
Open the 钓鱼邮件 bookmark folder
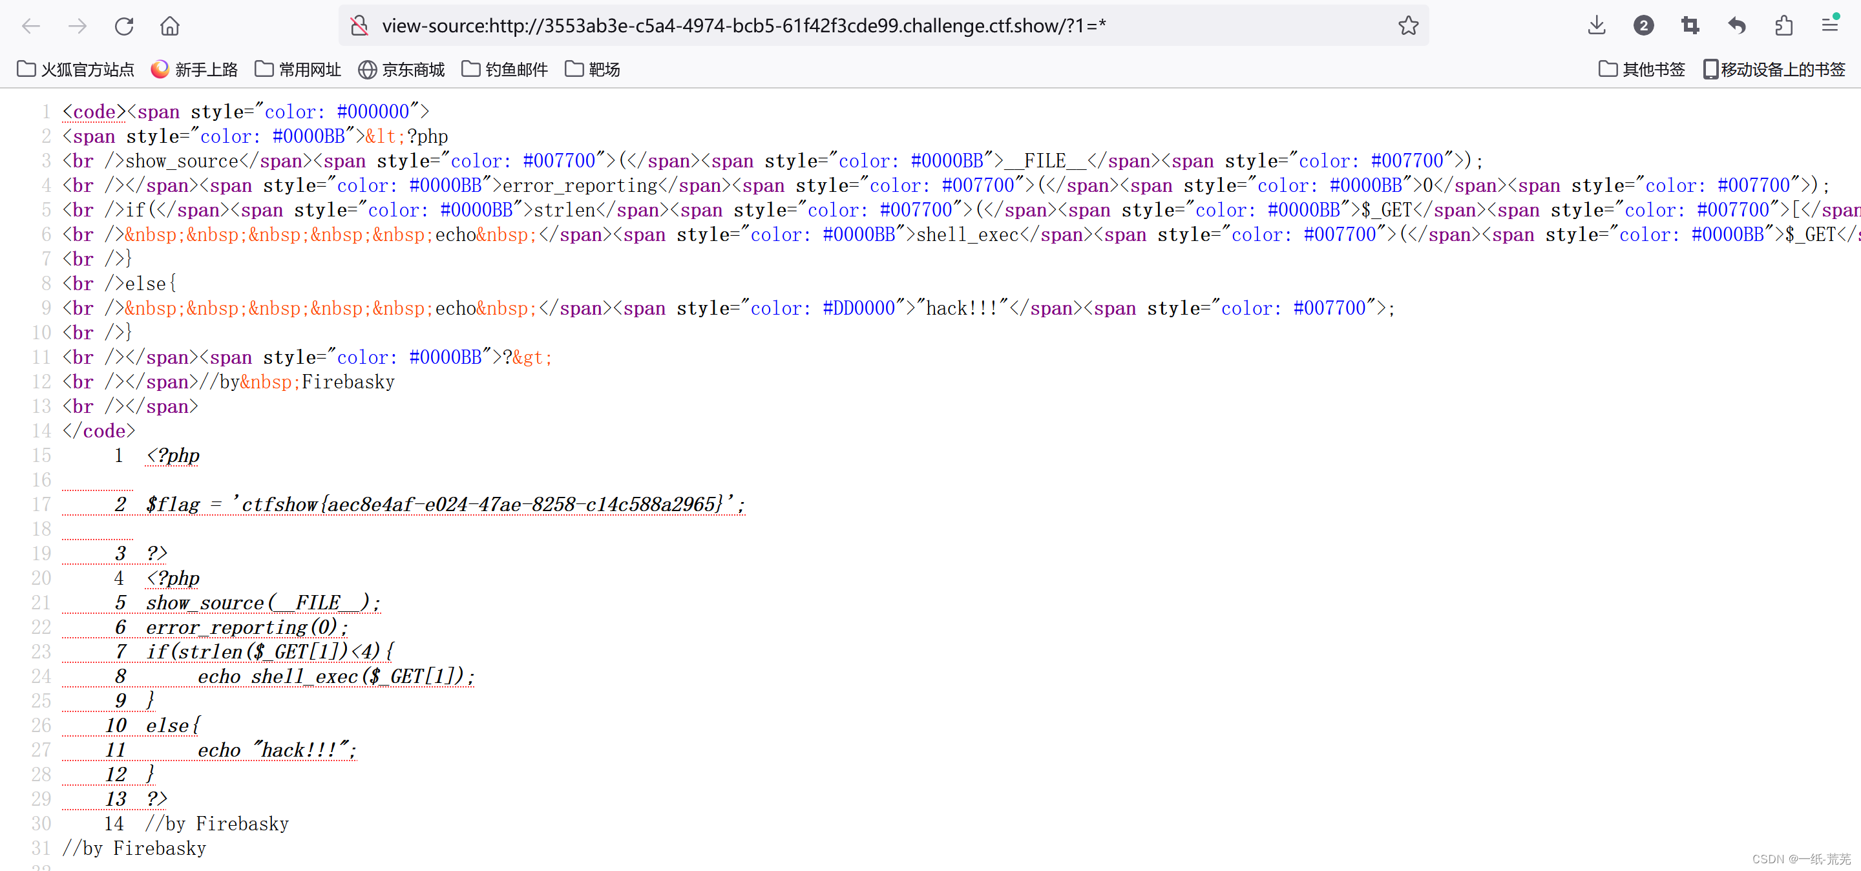tap(505, 69)
